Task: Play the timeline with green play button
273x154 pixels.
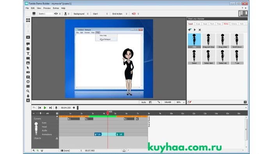Action: 45,108
